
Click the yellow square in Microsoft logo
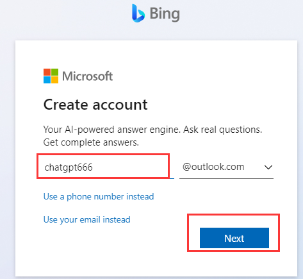[x=54, y=80]
